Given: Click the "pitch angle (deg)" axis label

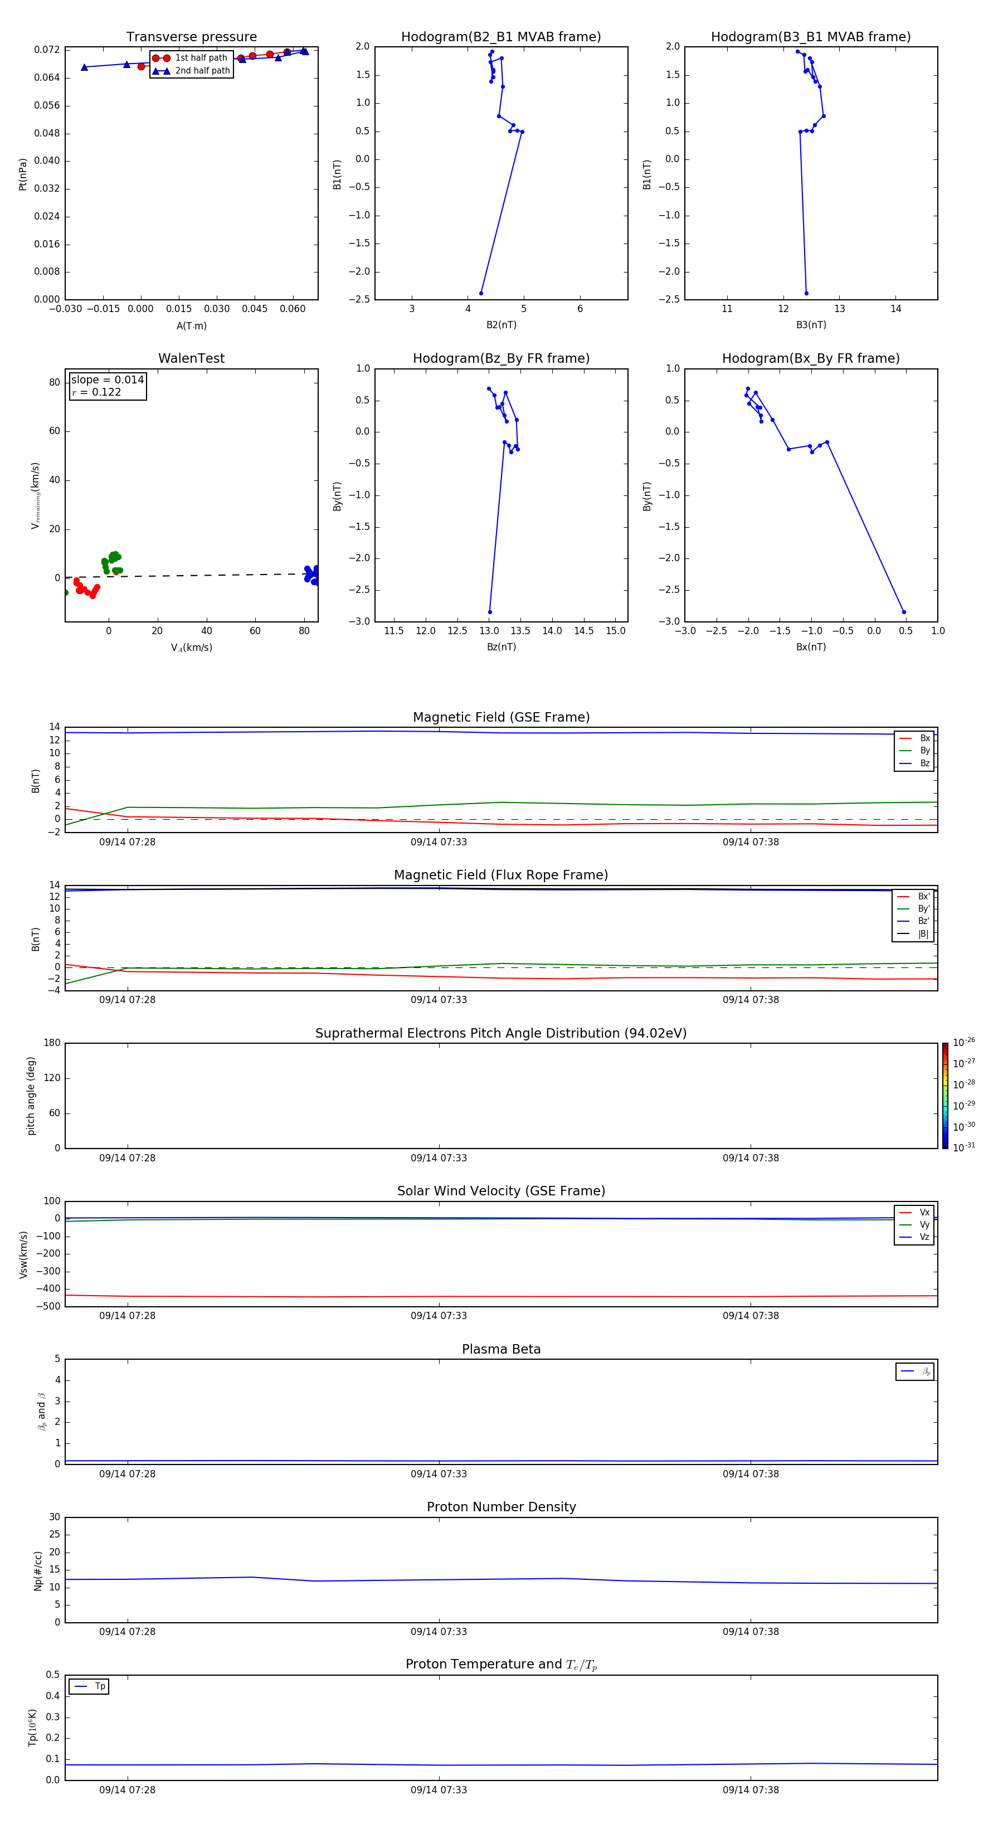Looking at the screenshot, I should coord(31,1096).
